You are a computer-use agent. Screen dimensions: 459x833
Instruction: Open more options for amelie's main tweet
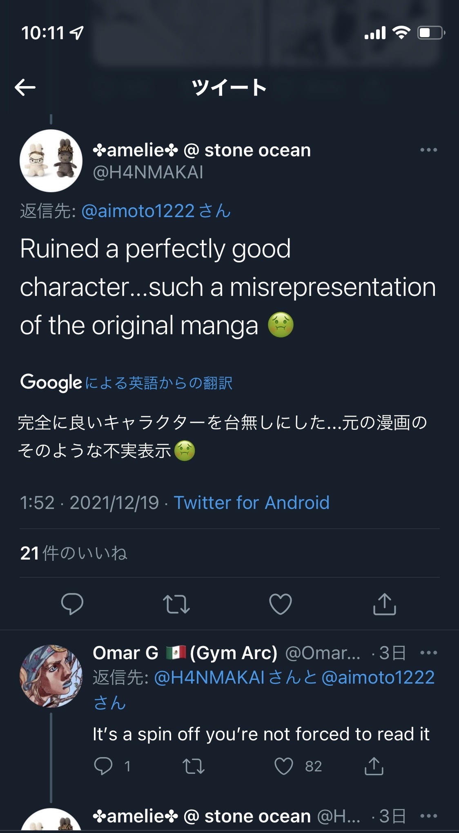pos(428,150)
